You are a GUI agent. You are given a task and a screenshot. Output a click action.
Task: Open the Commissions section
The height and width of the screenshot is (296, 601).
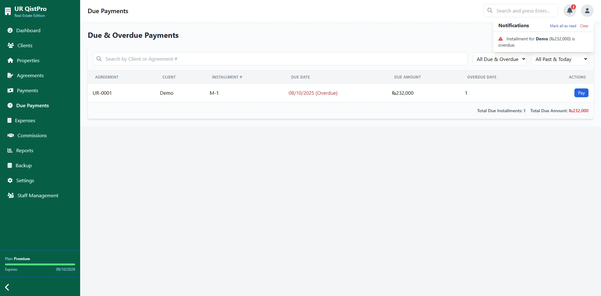32,135
